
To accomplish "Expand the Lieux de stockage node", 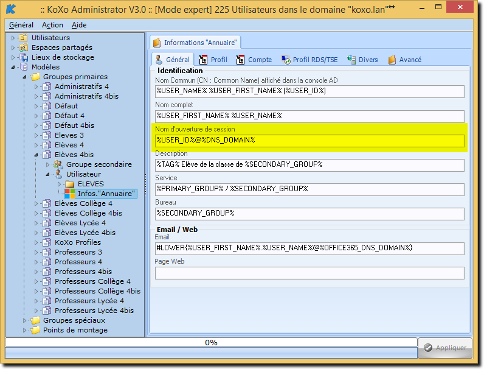I will click(x=13, y=57).
